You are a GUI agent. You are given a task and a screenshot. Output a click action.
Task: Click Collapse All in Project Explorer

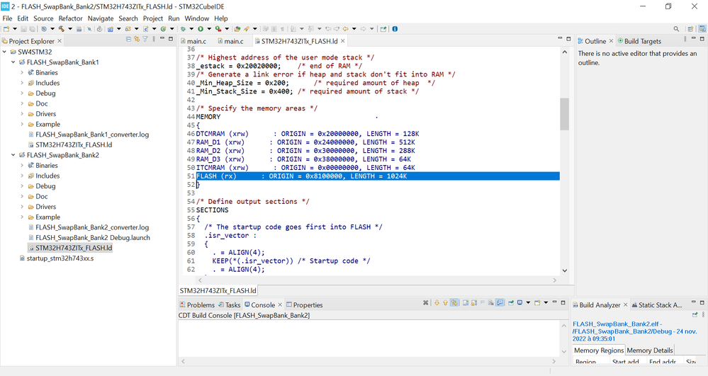click(x=128, y=39)
